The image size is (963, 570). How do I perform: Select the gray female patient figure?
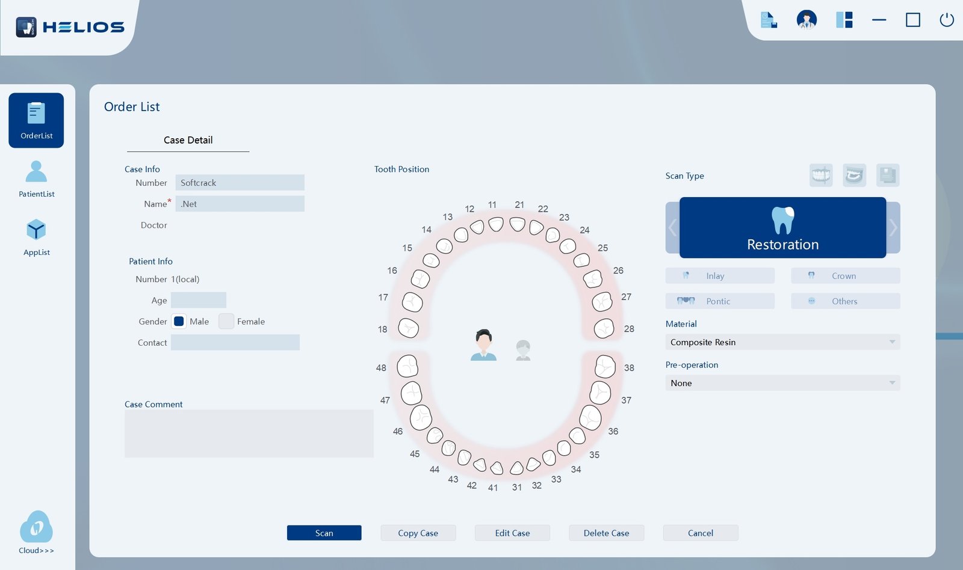point(523,350)
